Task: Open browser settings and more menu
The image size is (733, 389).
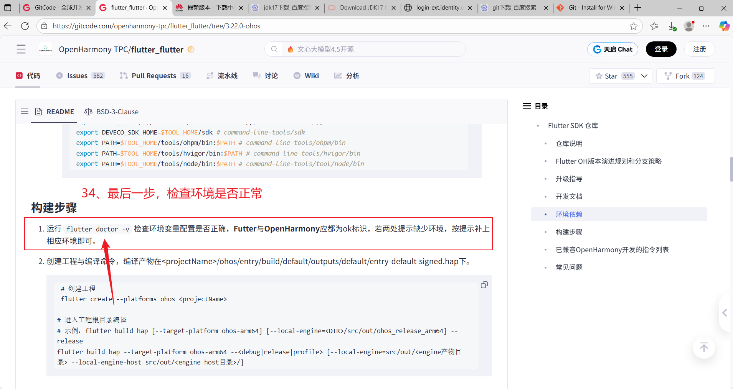Action: pos(706,26)
